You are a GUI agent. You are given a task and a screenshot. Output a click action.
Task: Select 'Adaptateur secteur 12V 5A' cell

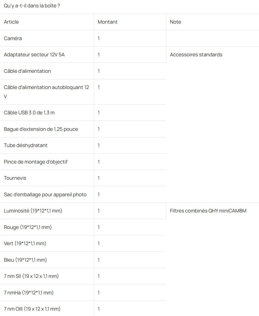pyautogui.click(x=34, y=55)
